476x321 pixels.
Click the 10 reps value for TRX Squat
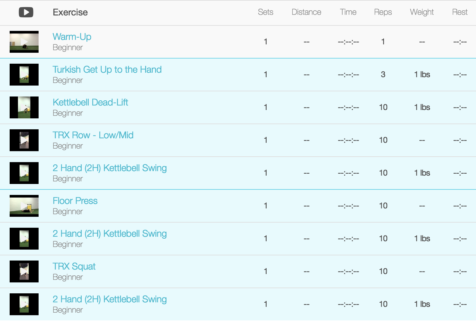pyautogui.click(x=383, y=271)
